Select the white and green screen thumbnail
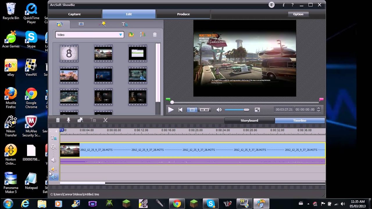The width and height of the screenshot is (372, 209). (x=137, y=53)
